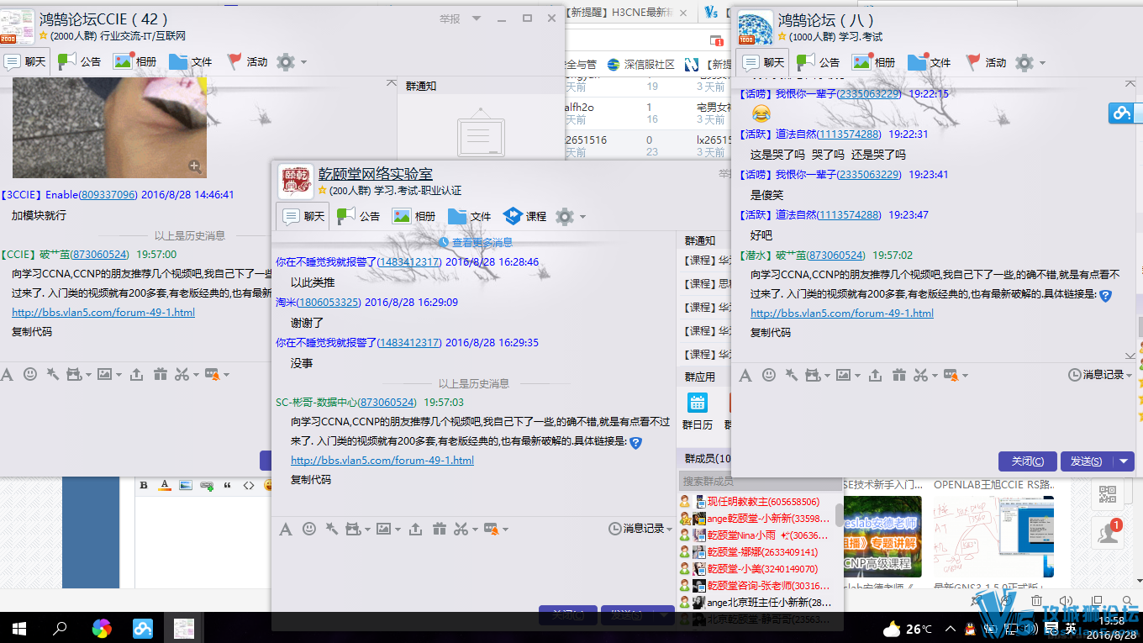The image size is (1143, 643).
Task: Click scissors screenshot icon in 乾颐堂网络实验室 toolbar
Action: (x=460, y=529)
